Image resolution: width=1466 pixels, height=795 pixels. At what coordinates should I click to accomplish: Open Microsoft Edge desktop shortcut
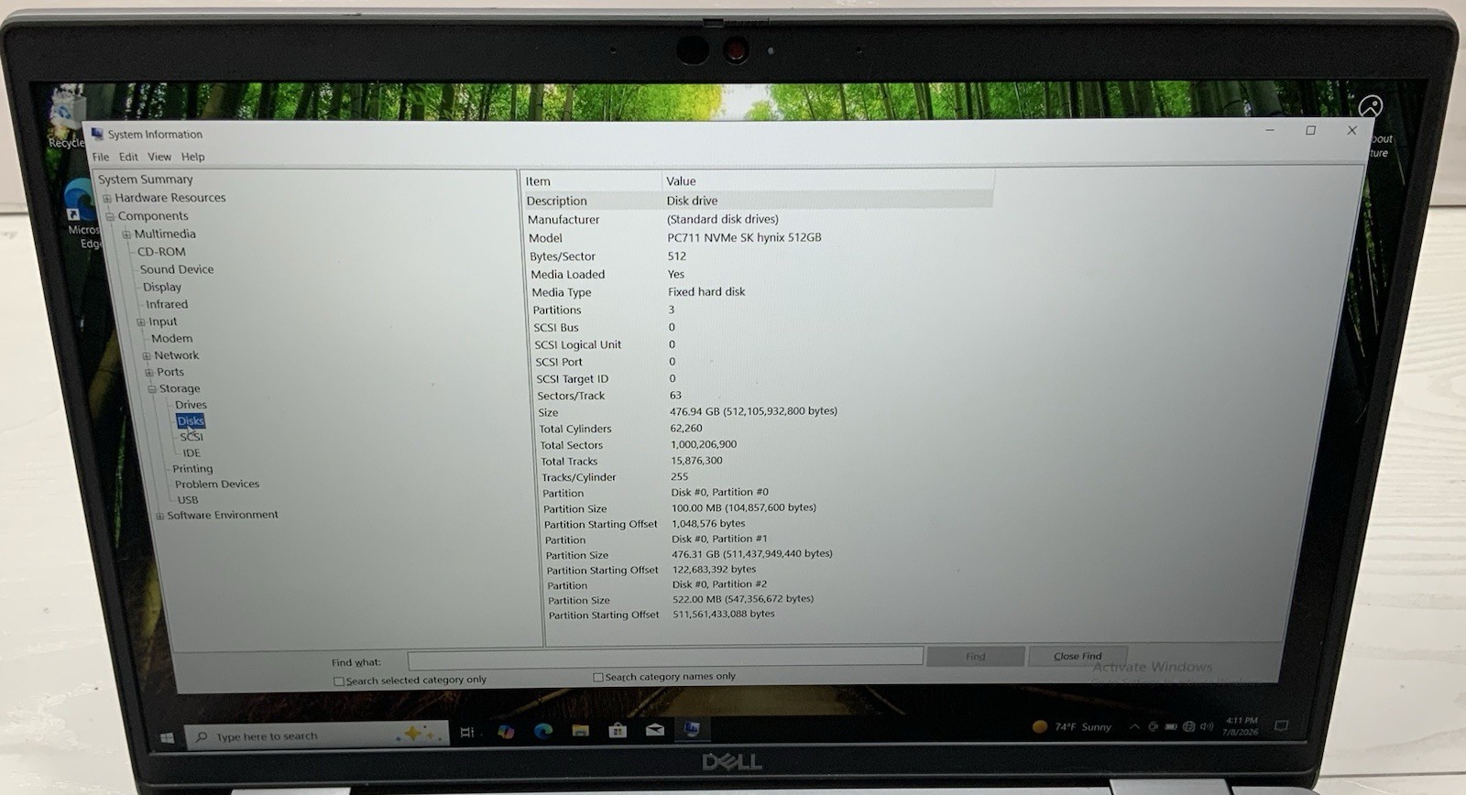pyautogui.click(x=82, y=213)
